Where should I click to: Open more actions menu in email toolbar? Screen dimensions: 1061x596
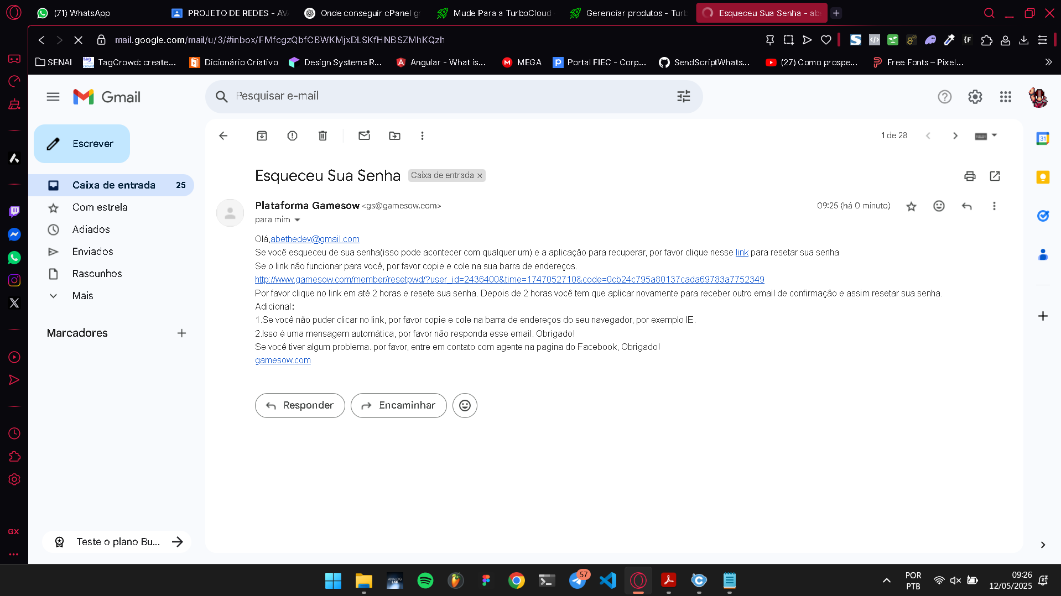point(422,135)
